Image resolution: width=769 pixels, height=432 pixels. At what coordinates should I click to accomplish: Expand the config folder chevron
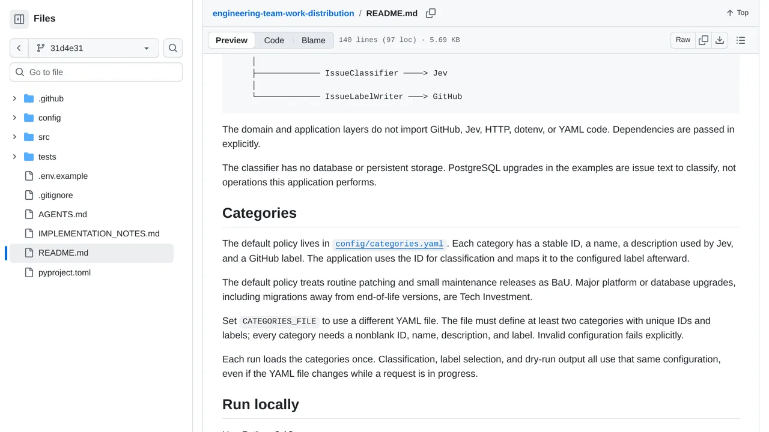tap(14, 118)
